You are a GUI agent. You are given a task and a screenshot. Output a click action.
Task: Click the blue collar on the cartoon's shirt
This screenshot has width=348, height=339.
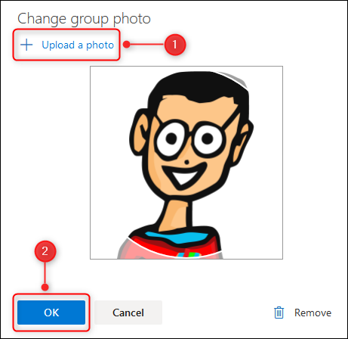[x=177, y=237]
